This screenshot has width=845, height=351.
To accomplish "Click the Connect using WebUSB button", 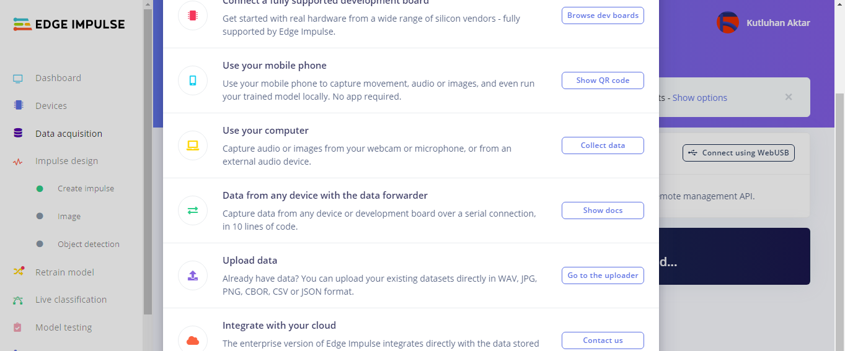I will 738,153.
